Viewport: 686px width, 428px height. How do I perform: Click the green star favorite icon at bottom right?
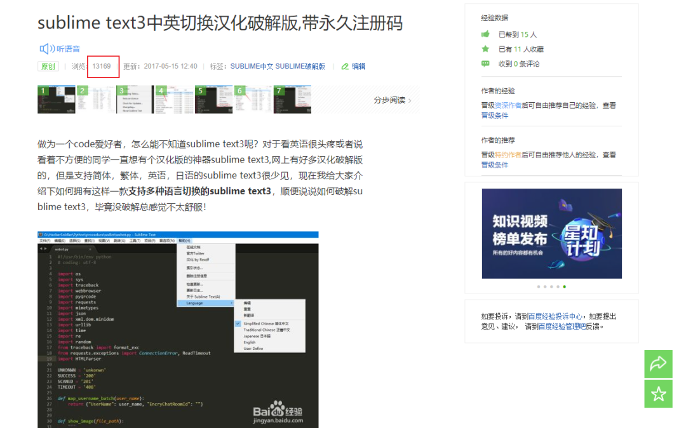(x=658, y=394)
